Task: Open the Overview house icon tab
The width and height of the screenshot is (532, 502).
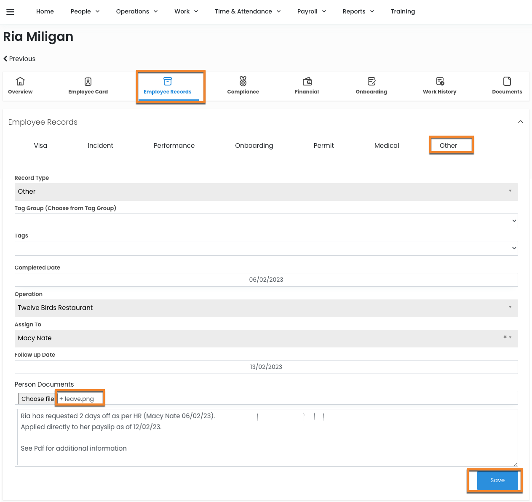Action: click(x=20, y=81)
